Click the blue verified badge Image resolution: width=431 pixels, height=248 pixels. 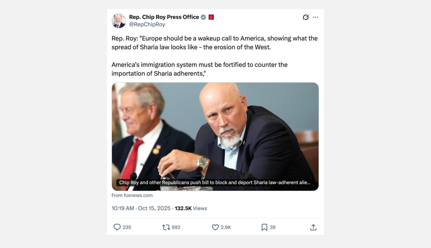pos(203,17)
